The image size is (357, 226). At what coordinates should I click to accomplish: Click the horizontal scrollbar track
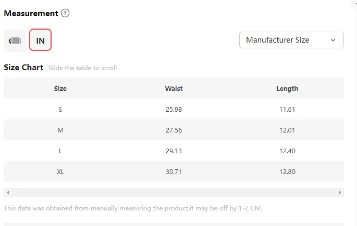(x=174, y=192)
